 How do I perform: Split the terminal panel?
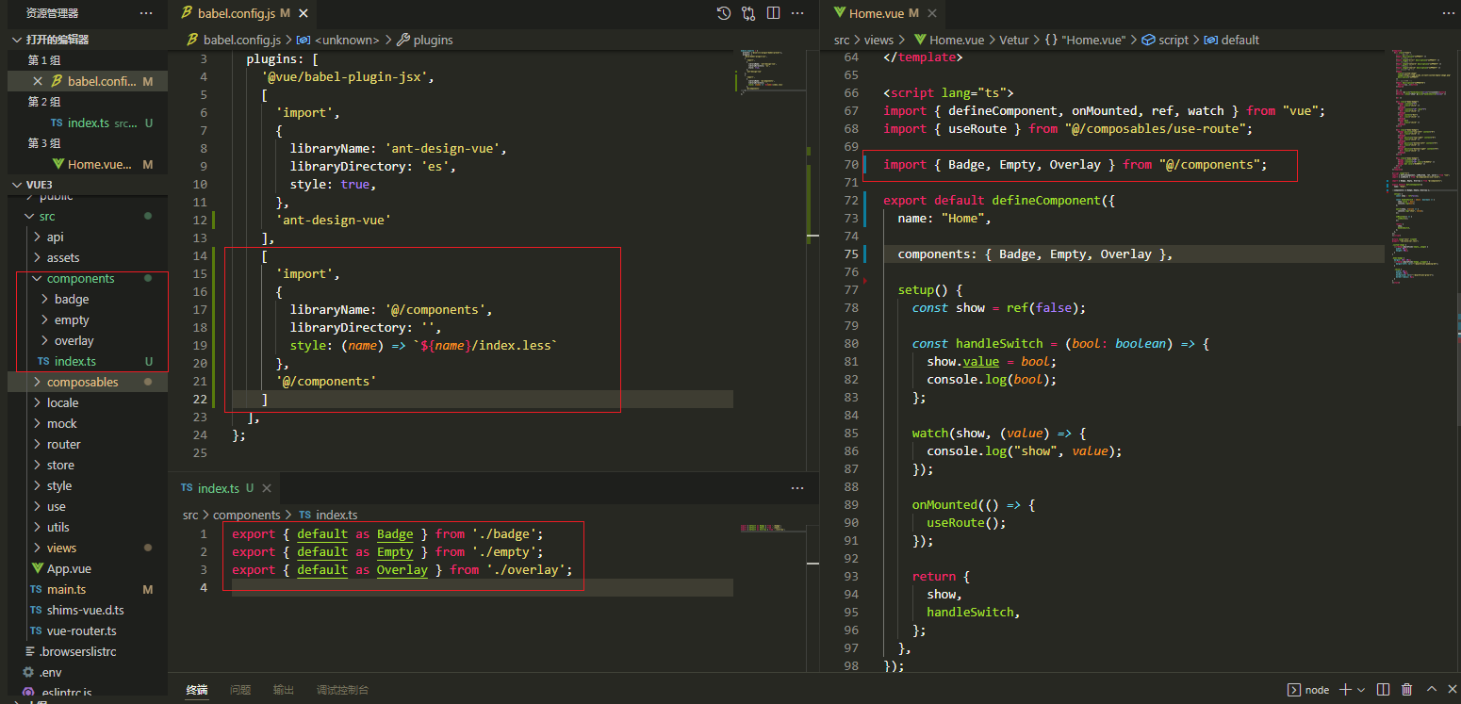[x=1383, y=690]
